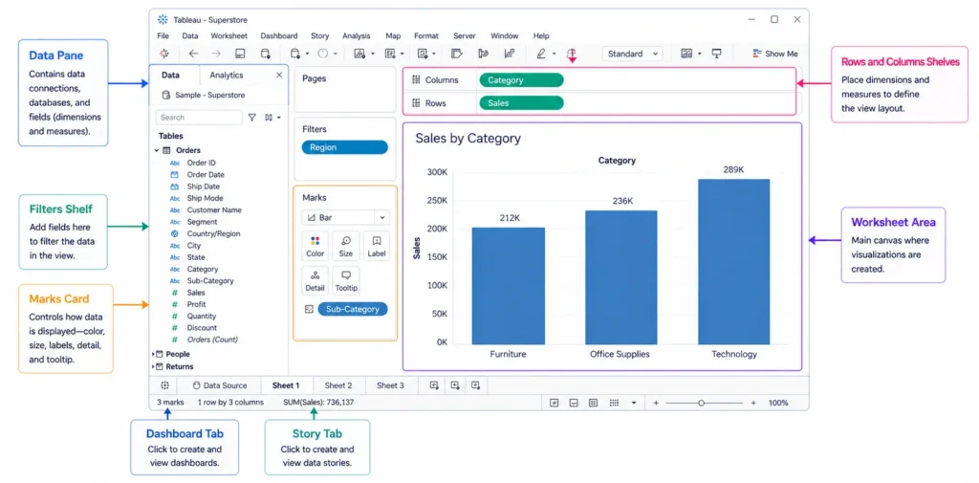Open the Data Source tab

[219, 385]
